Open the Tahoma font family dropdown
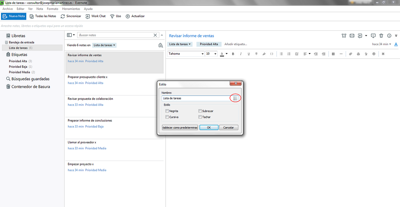The image size is (400, 207). [186, 54]
